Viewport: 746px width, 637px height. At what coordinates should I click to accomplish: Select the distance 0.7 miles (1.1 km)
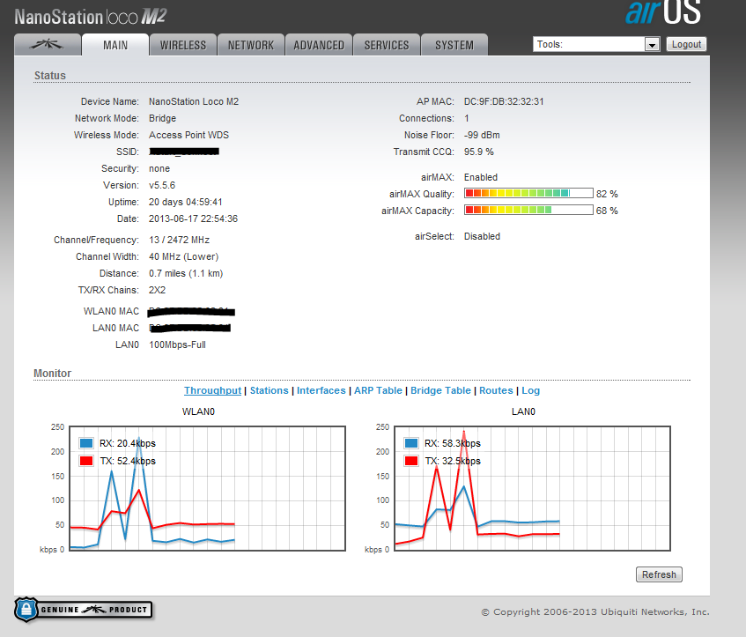coord(186,273)
